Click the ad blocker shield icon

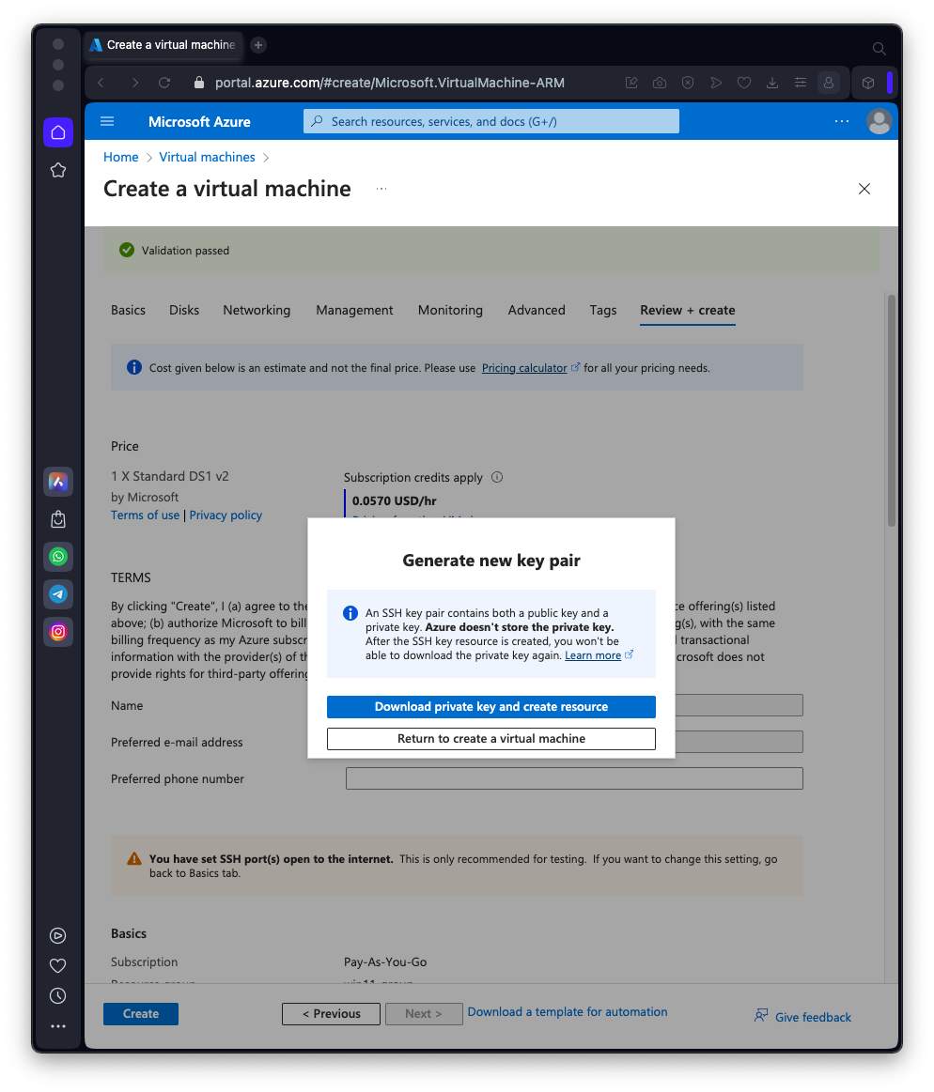(x=688, y=83)
